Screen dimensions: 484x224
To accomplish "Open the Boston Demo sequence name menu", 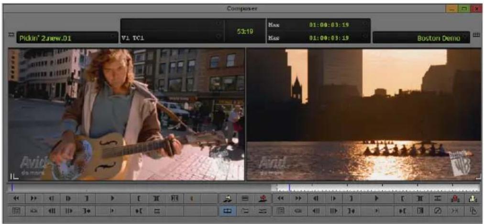I will [421, 38].
